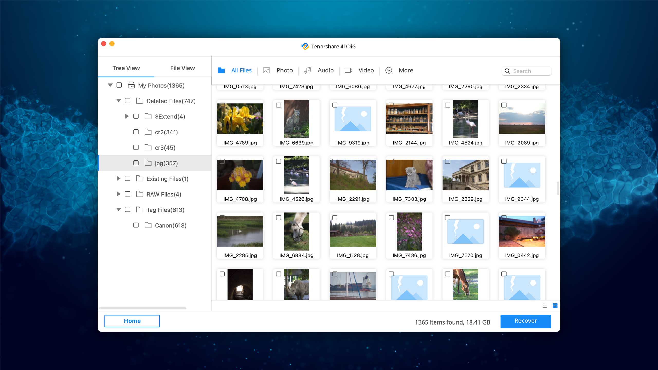
Task: Click the $Extend folder icon
Action: point(148,116)
